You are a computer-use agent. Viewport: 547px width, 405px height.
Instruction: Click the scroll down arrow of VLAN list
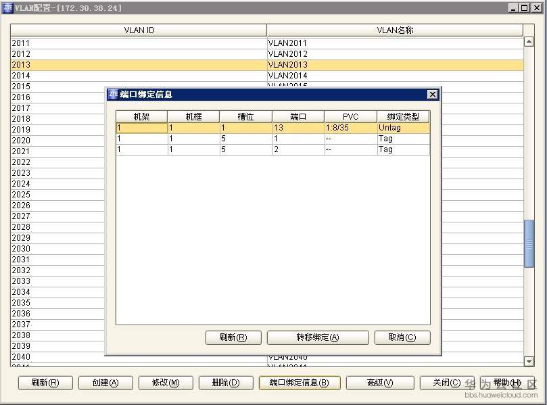pyautogui.click(x=529, y=362)
